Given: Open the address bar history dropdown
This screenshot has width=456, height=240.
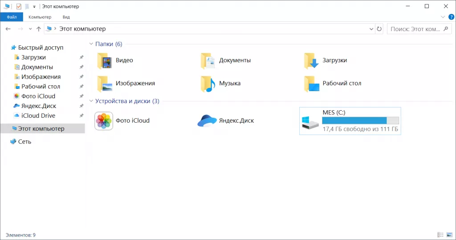Looking at the screenshot, I should click(x=372, y=29).
